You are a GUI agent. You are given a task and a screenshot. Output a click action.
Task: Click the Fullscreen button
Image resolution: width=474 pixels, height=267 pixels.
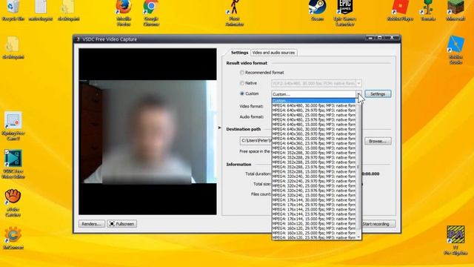coord(121,224)
